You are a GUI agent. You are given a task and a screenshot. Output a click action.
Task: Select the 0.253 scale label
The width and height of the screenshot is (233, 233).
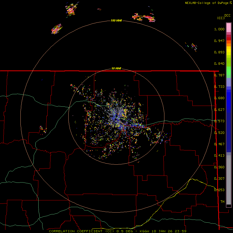219,190
